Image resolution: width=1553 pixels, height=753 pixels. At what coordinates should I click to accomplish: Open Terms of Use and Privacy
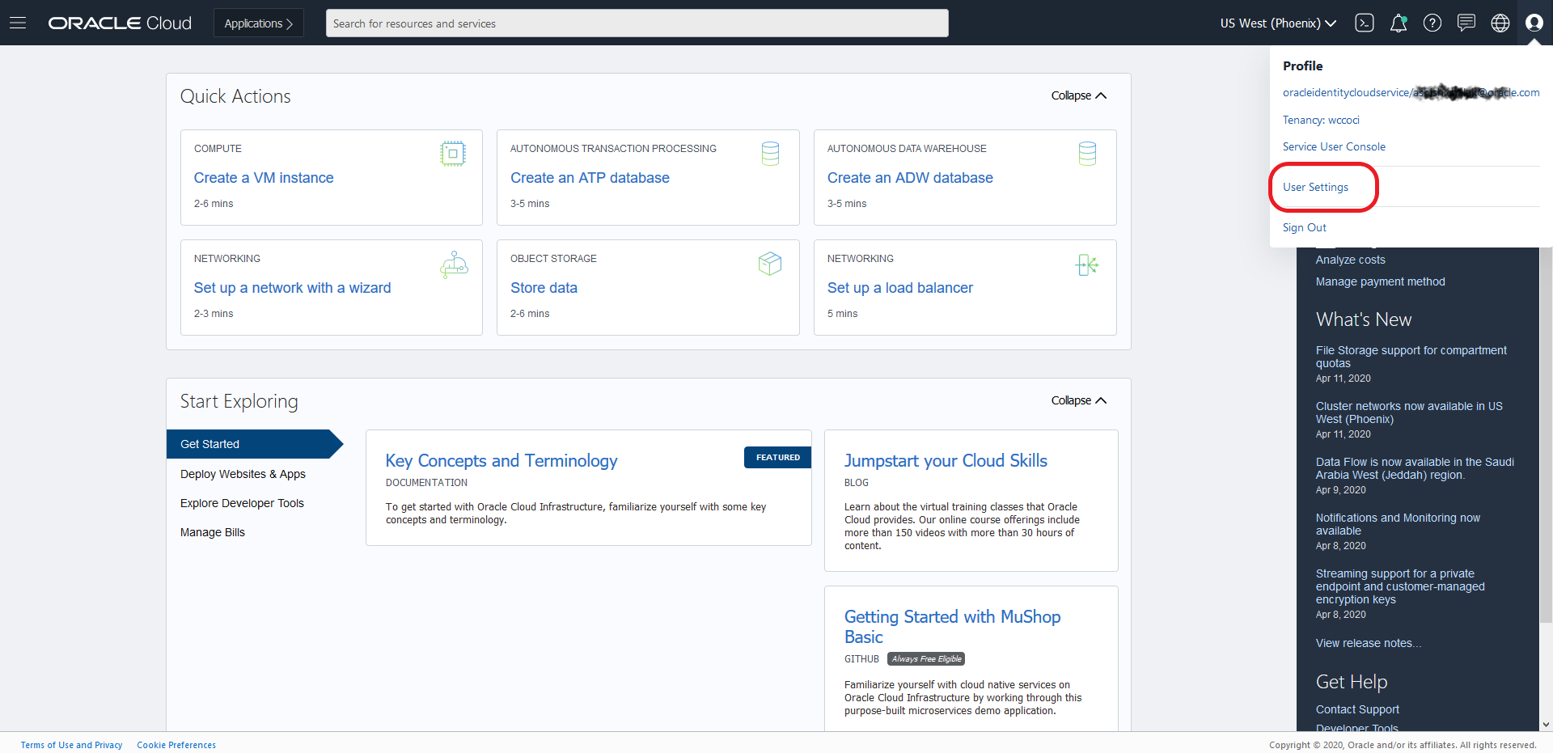point(72,745)
